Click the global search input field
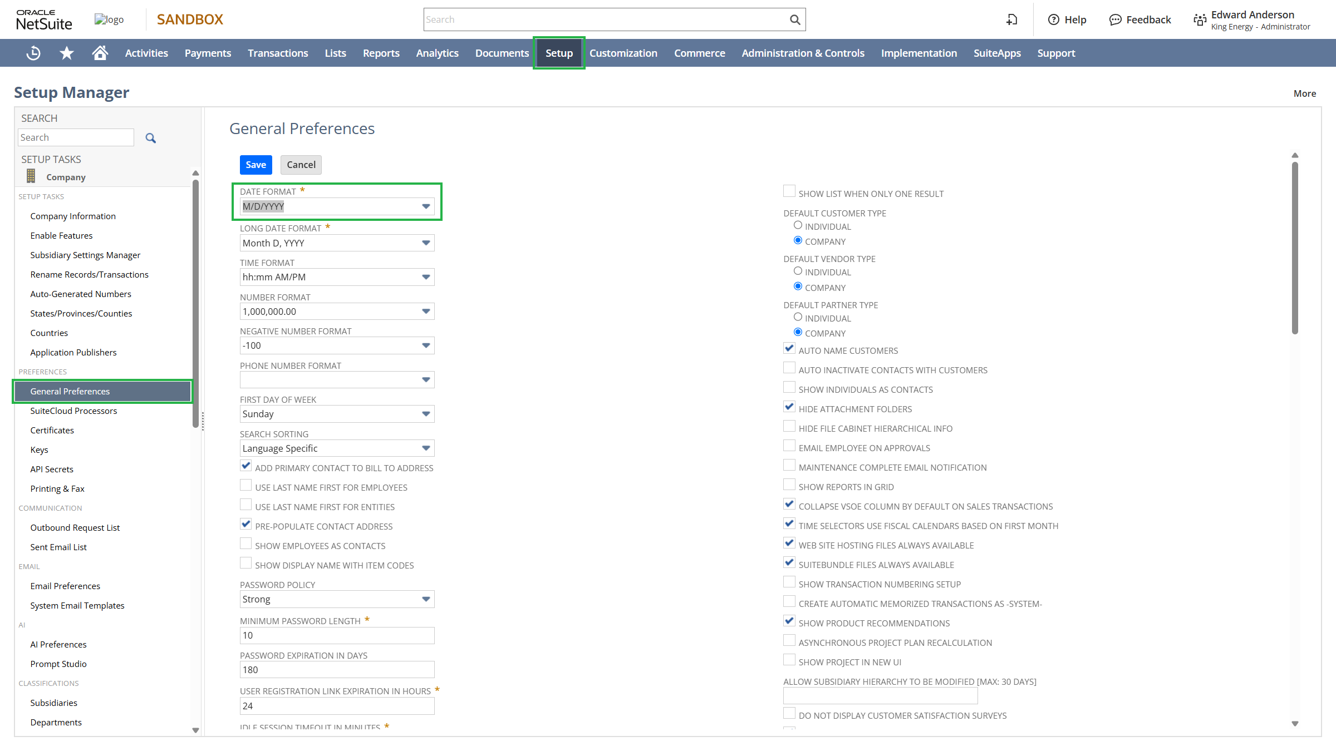Screen dimensions: 1336x751 606,19
